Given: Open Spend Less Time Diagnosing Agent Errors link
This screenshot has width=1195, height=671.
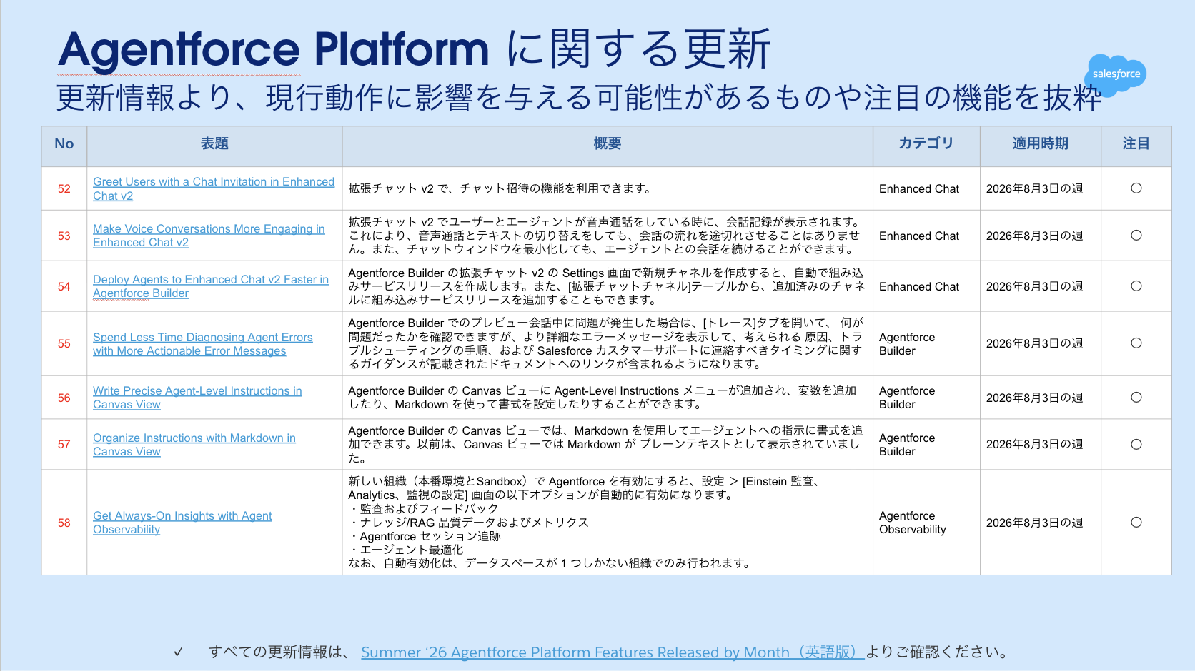Looking at the screenshot, I should click(203, 344).
